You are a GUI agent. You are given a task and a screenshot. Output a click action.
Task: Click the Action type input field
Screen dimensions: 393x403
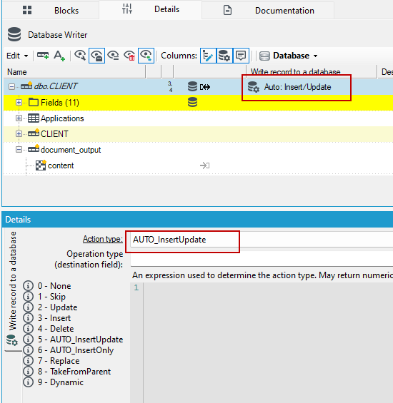262,240
